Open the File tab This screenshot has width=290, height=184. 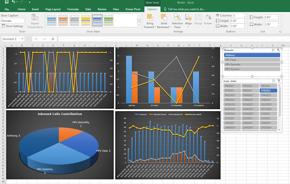point(7,9)
